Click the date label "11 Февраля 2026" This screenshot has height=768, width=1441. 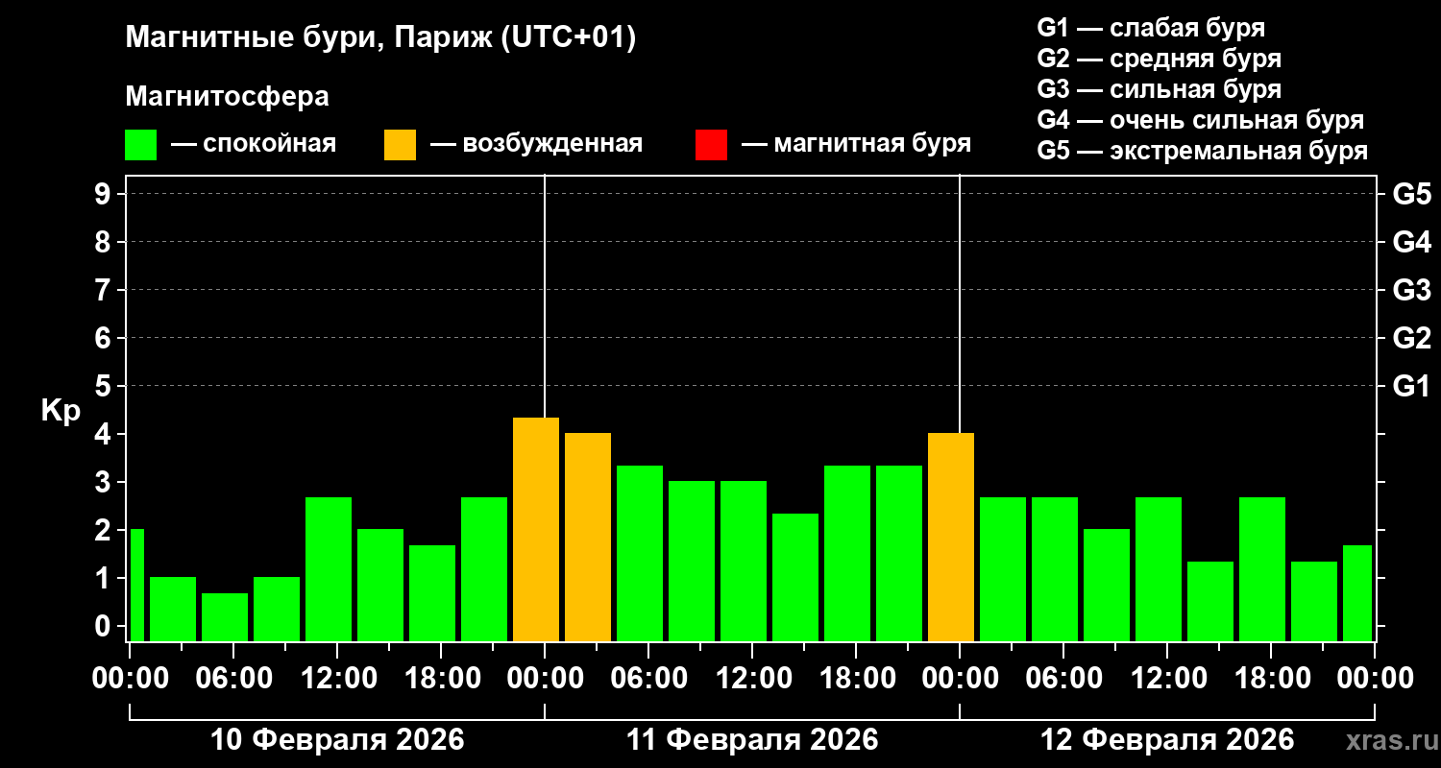(x=752, y=740)
